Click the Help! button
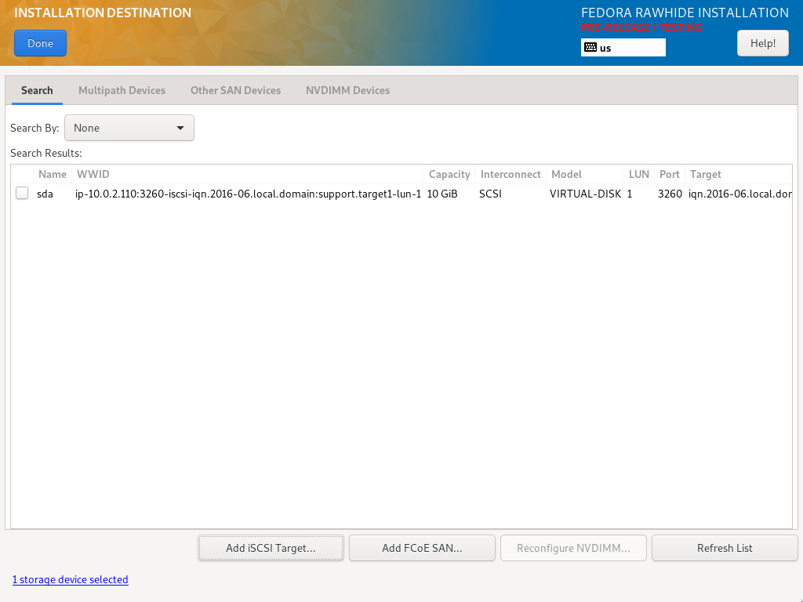This screenshot has width=803, height=602. [x=762, y=44]
